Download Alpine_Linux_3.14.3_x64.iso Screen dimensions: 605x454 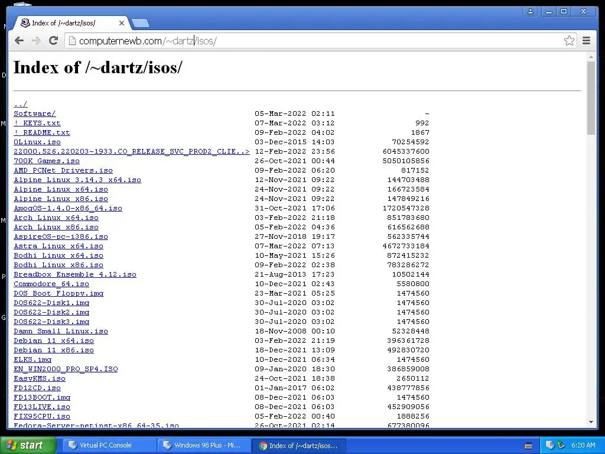[77, 180]
